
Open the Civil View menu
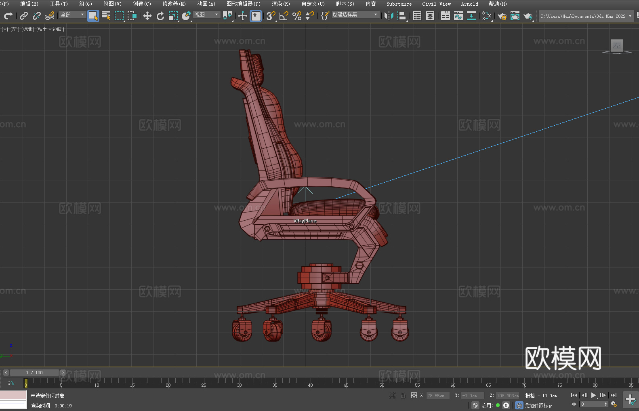(436, 4)
